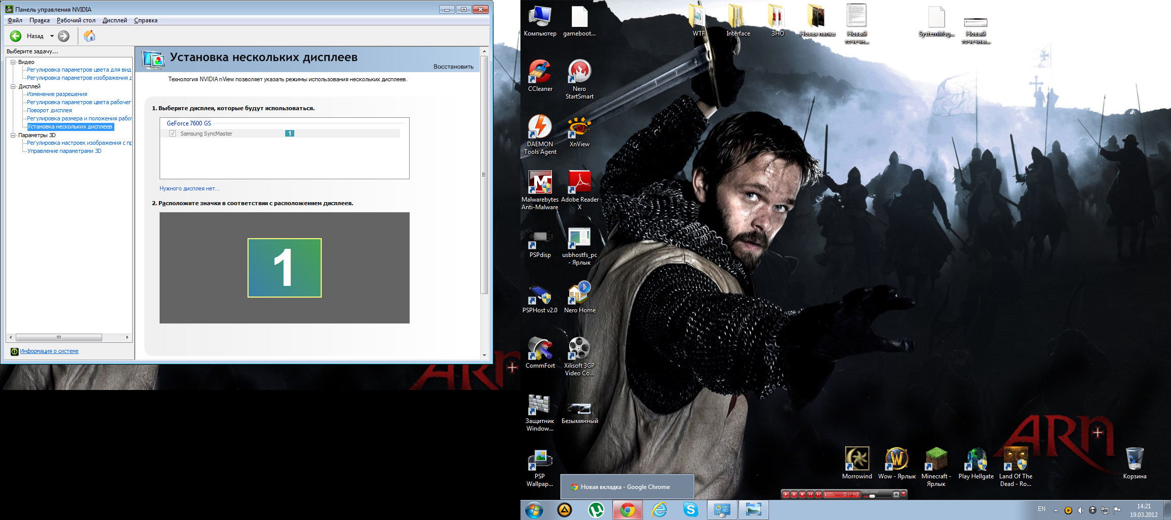The height and width of the screenshot is (520, 1171).
Task: Open the Назад history dropdown arrow
Action: pyautogui.click(x=52, y=36)
